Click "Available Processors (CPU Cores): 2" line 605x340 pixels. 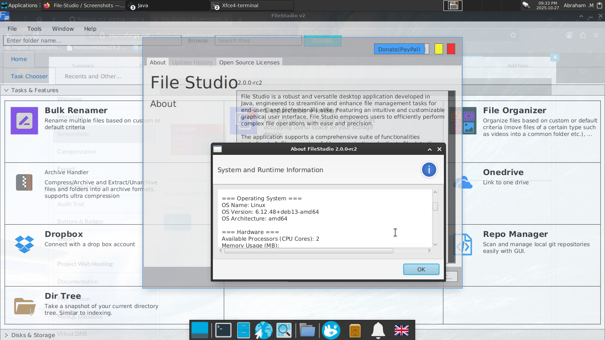click(271, 239)
